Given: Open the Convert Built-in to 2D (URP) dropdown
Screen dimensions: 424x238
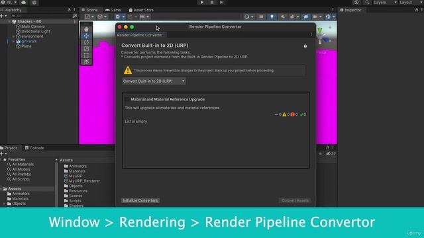Looking at the screenshot, I should 154,81.
